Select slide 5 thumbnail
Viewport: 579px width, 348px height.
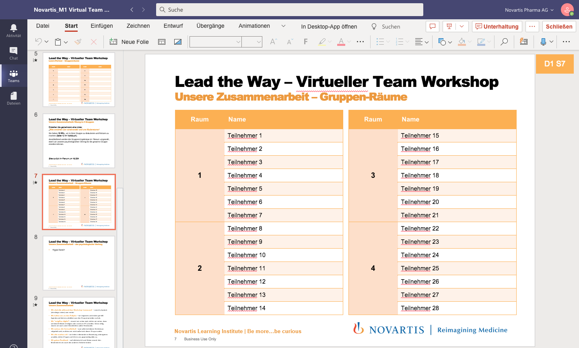point(79,80)
